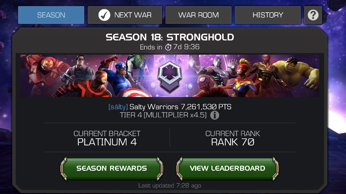The height and width of the screenshot is (194, 346).
Task: Open the Next War tab
Action: pos(125,15)
